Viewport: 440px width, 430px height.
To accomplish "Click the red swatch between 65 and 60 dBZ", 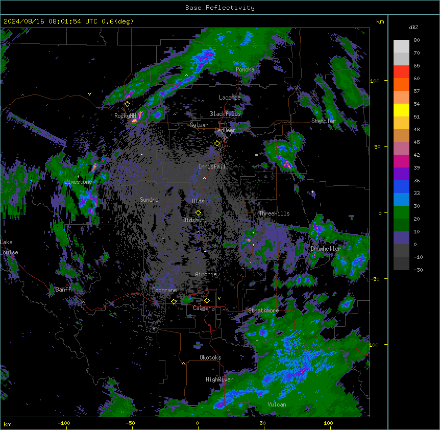I will 401,72.
